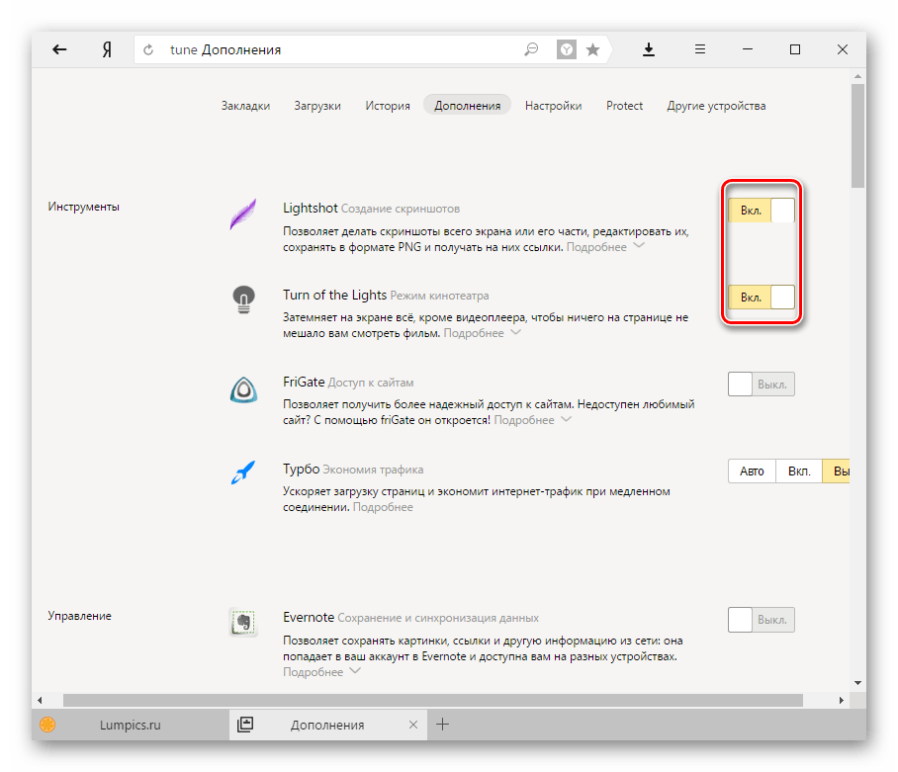
Task: Reload page with the refresh icon
Action: 149,50
